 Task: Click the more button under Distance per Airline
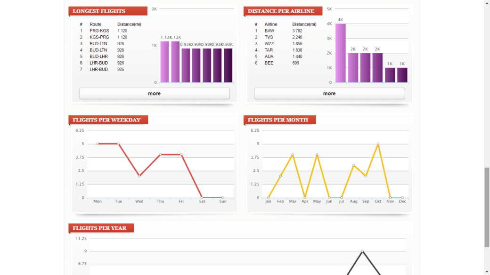(329, 93)
